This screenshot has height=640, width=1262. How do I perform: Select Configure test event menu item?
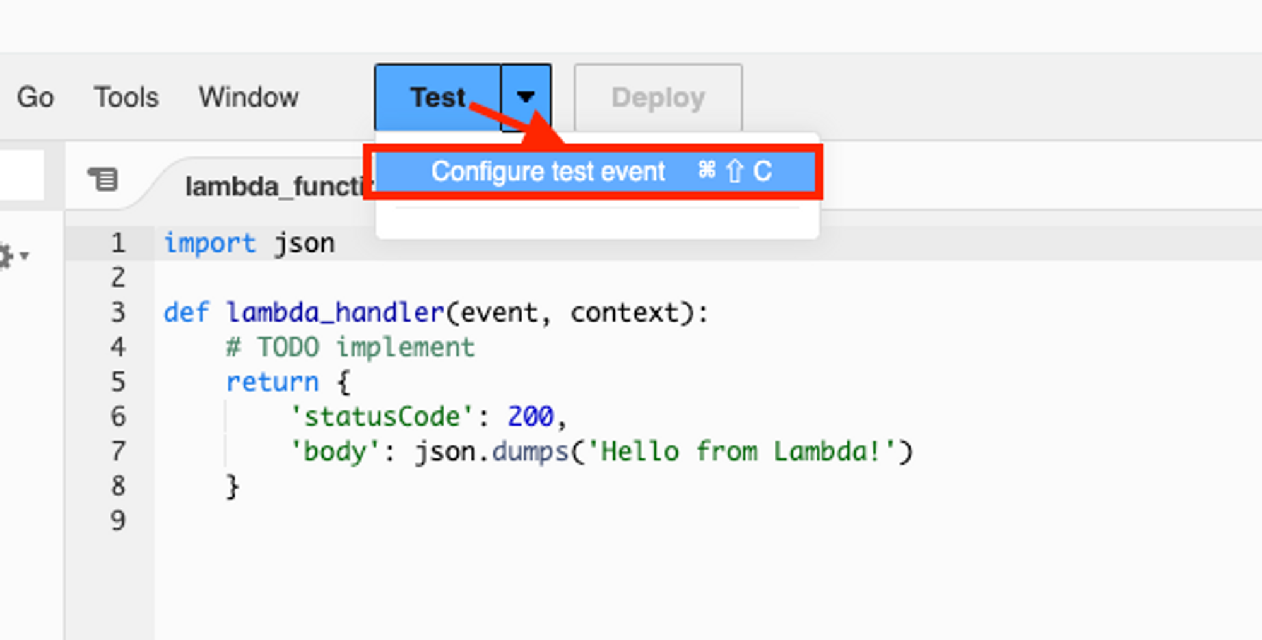(x=594, y=172)
